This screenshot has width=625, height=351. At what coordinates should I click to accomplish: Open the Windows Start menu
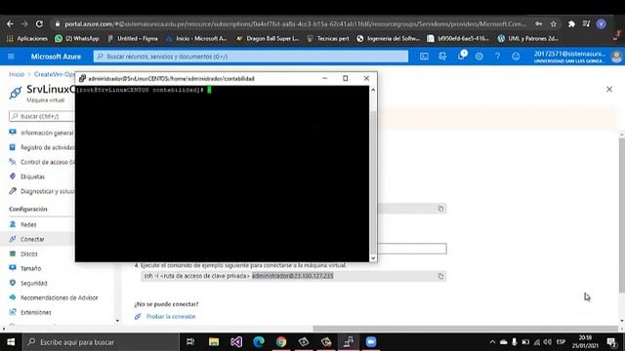[11, 342]
